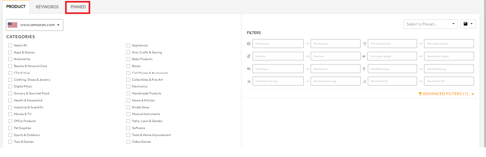Screen dimensions: 486x157
Task: Tick the Apps & Games category
Action: 10,52
